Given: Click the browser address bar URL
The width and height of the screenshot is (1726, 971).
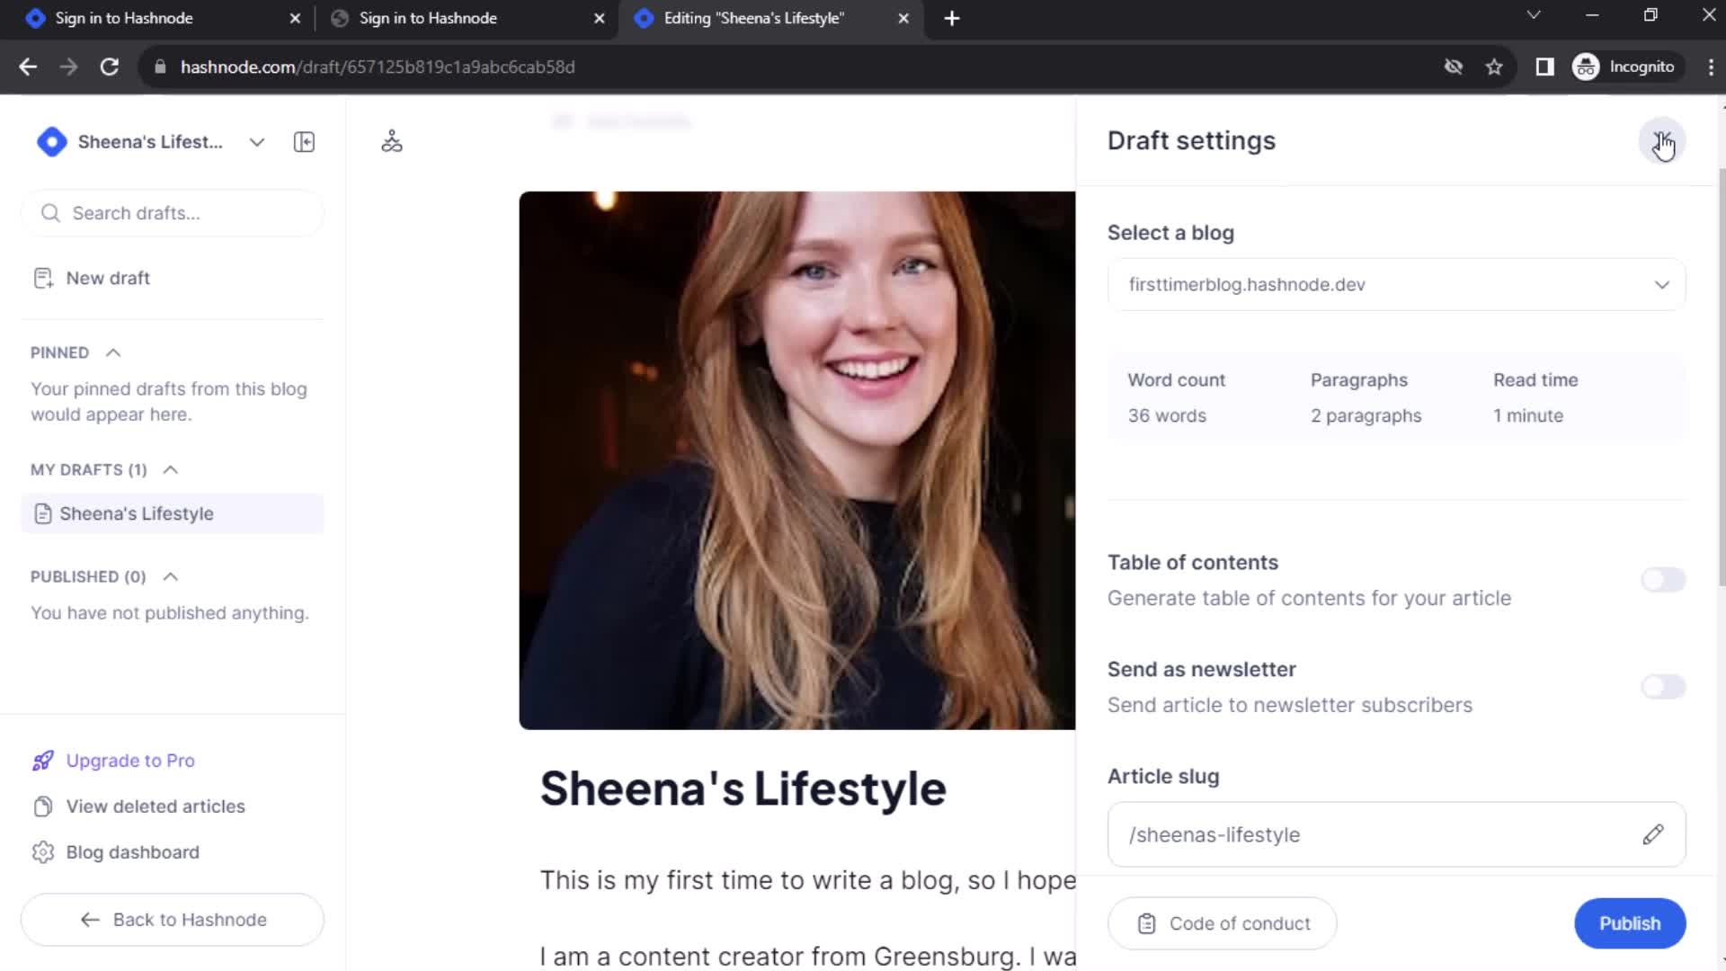Looking at the screenshot, I should click(378, 67).
